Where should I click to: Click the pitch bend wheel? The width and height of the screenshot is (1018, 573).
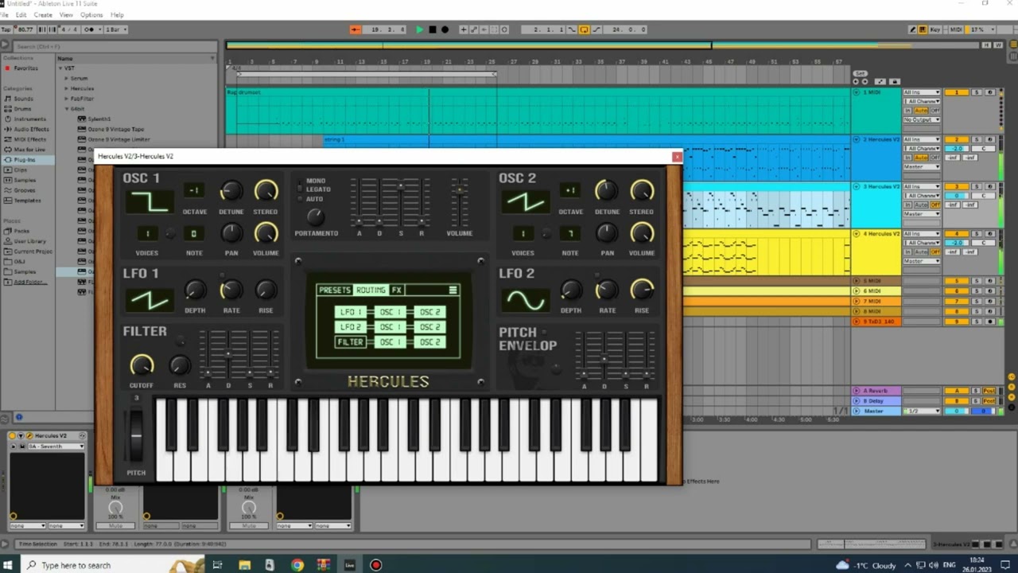[x=136, y=436]
